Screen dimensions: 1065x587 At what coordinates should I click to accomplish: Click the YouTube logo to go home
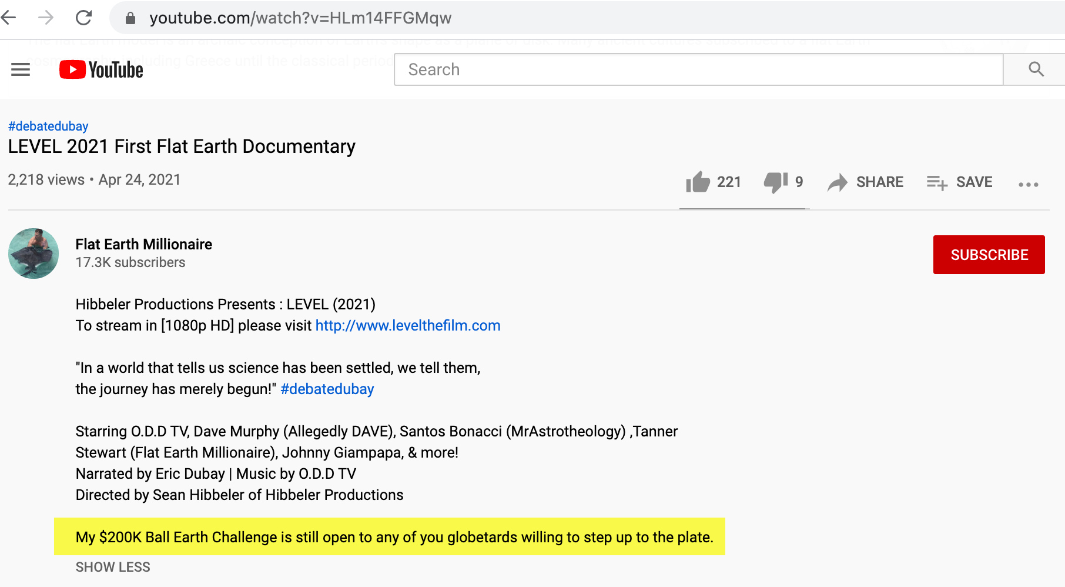click(101, 69)
